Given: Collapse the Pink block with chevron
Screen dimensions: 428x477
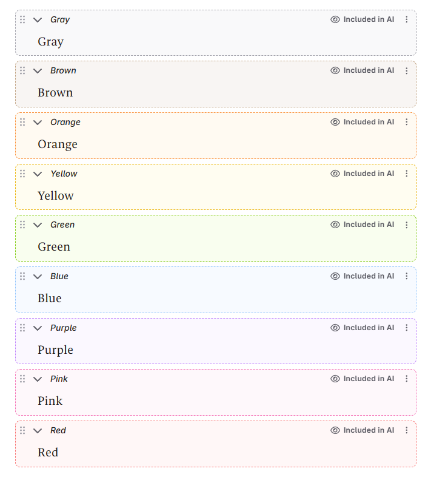Looking at the screenshot, I should point(38,379).
